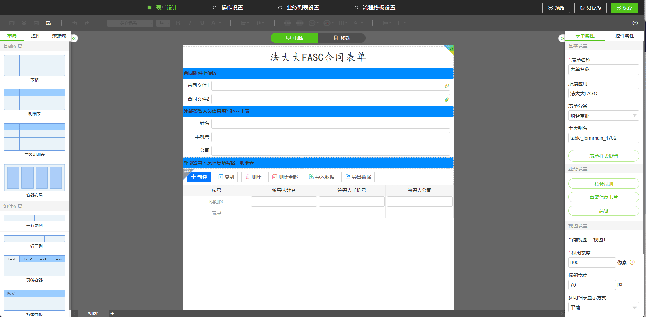Click the font color letter A icon
Image resolution: width=646 pixels, height=317 pixels.
(214, 23)
